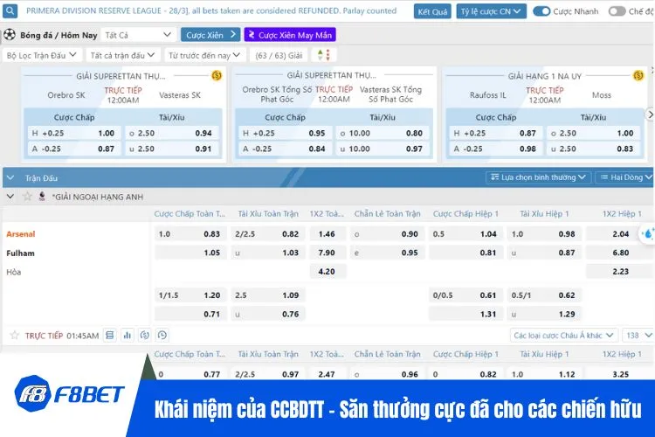Screen dimensions: 655x437
Task: Open the Lựa chọn bình thường dropdown
Action: [x=538, y=177]
